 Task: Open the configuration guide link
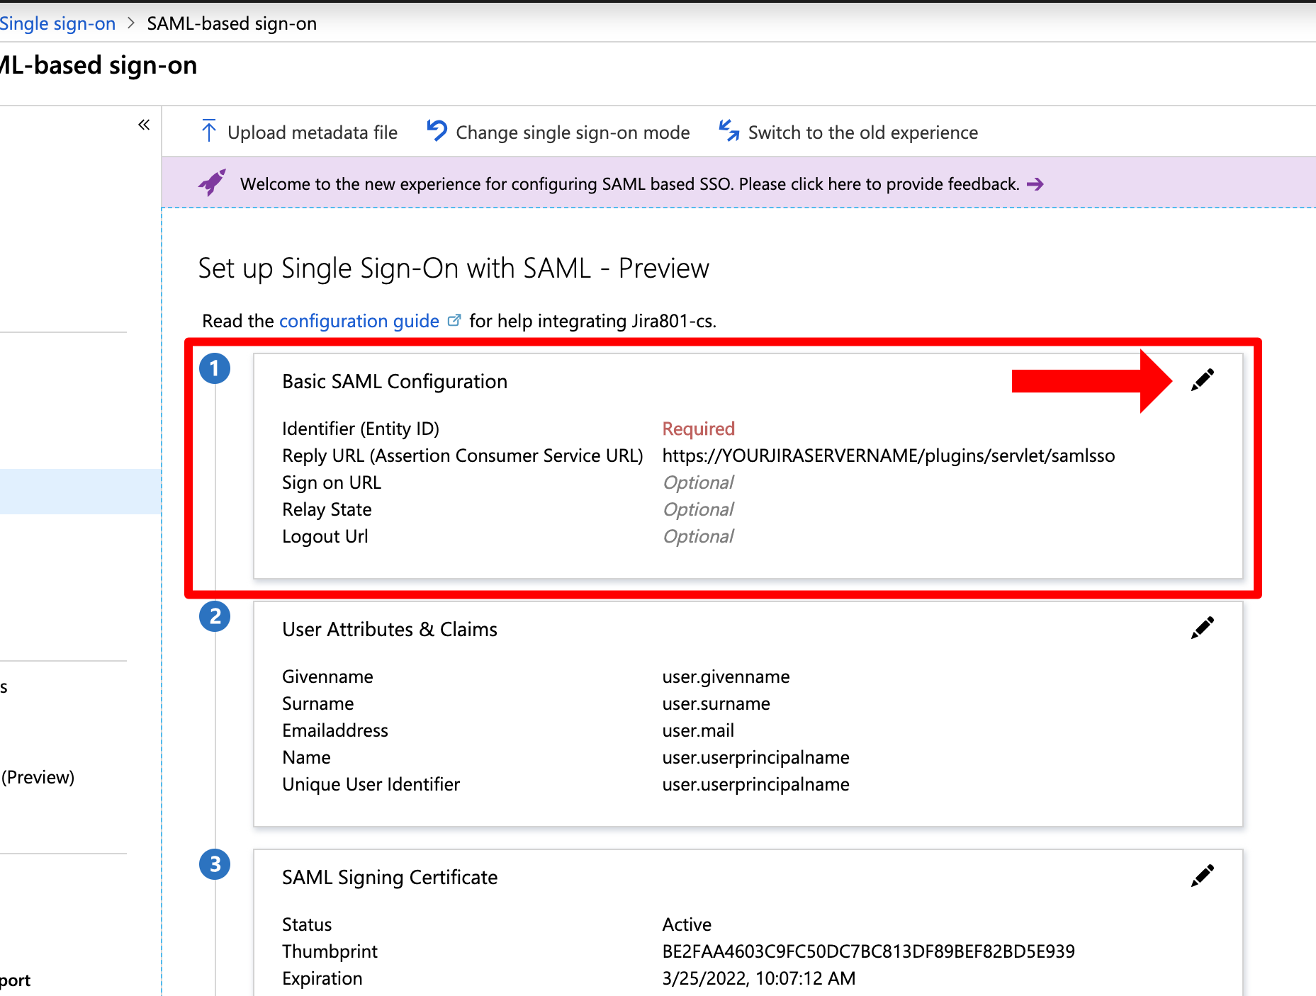point(359,322)
